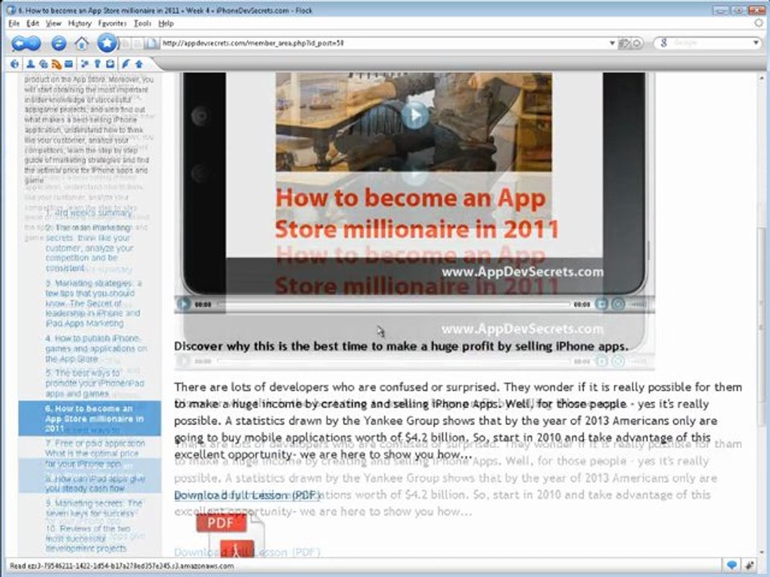This screenshot has width=770, height=577.
Task: Open the Favorites menu
Action: [112, 23]
